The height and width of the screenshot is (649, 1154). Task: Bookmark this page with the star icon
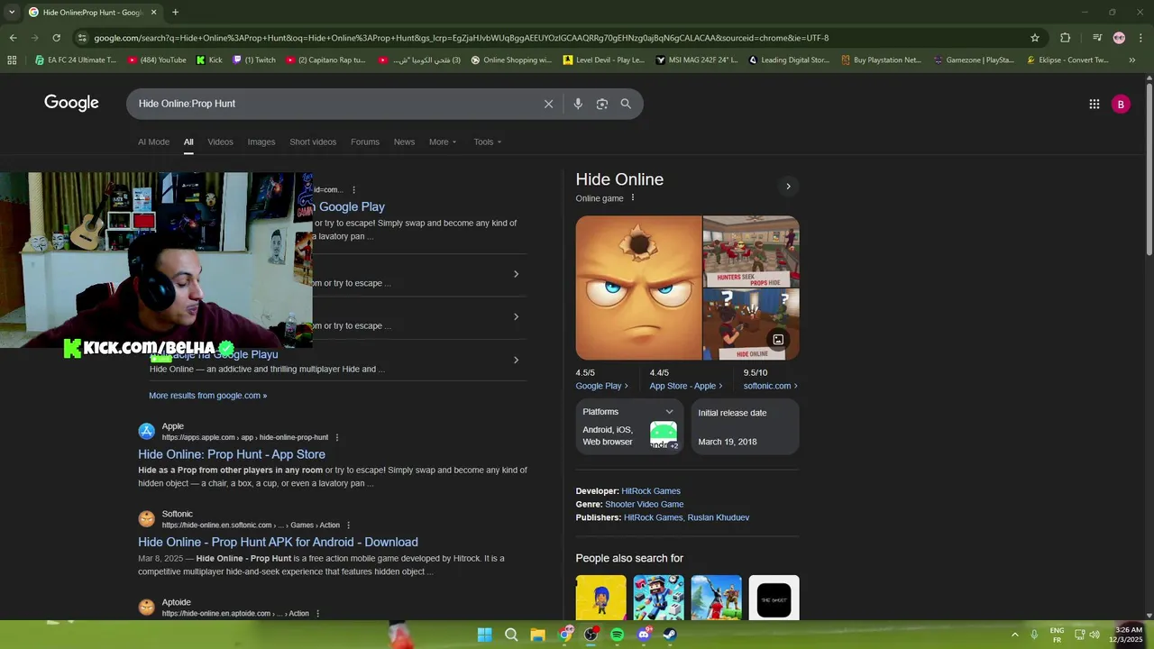1035,38
